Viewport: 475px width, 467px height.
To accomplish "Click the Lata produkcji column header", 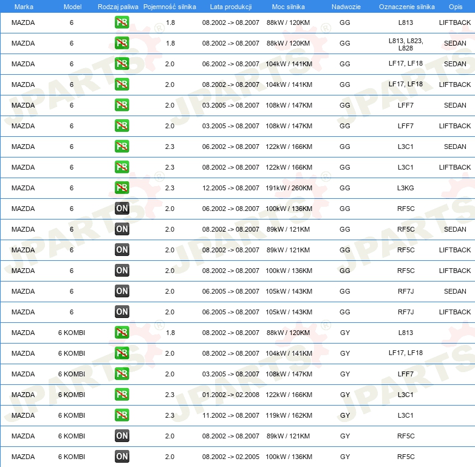I will [231, 7].
